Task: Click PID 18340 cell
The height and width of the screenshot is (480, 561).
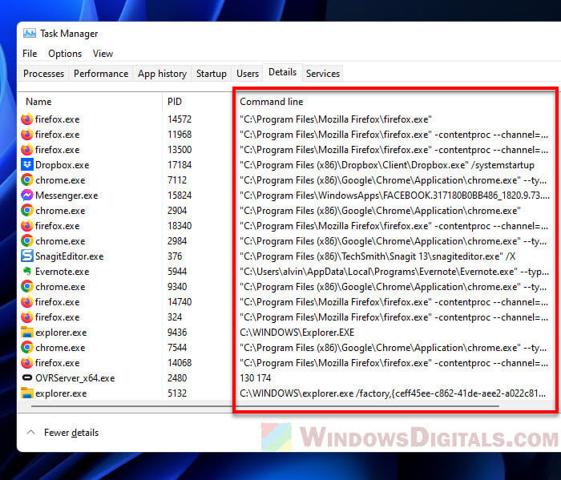Action: coord(180,226)
